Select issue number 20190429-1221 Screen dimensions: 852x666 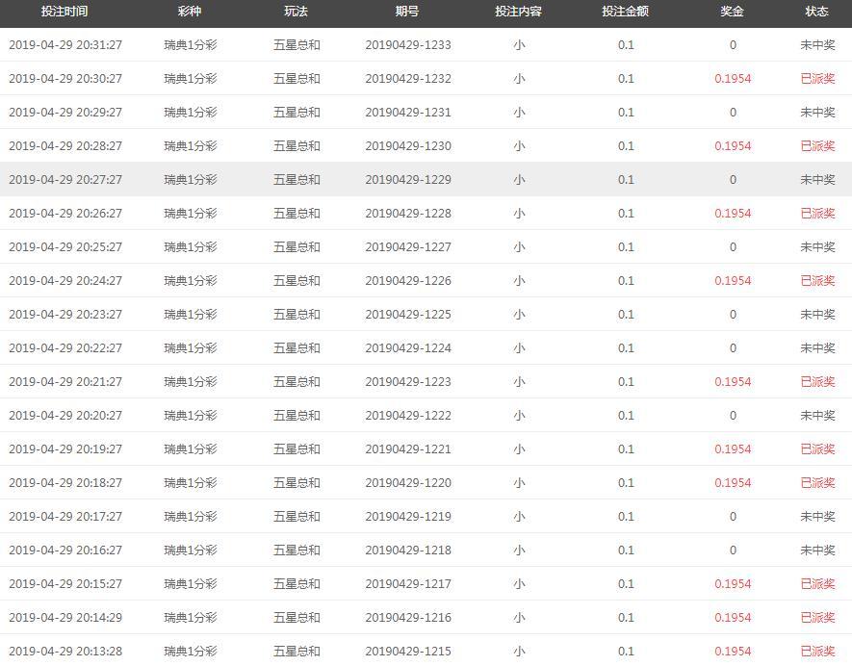point(408,449)
